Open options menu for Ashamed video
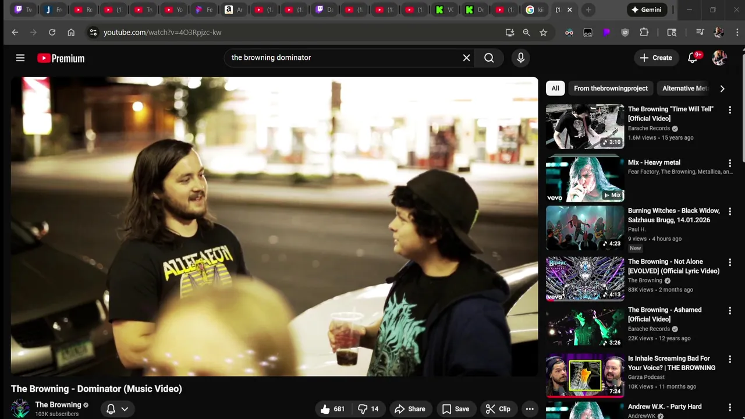 pos(730,311)
